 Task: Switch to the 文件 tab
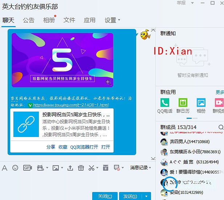69,20
